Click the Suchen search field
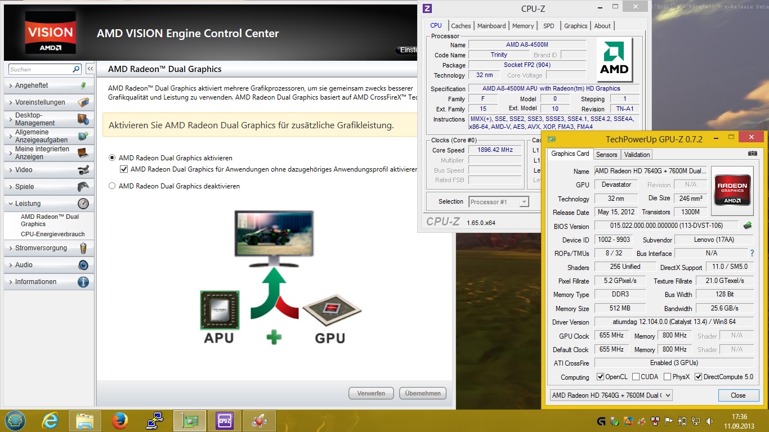 pos(41,69)
